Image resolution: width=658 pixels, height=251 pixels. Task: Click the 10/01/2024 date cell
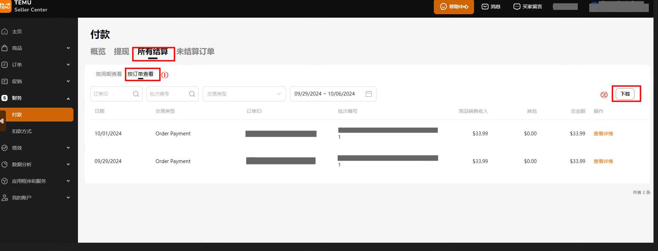pyautogui.click(x=108, y=134)
